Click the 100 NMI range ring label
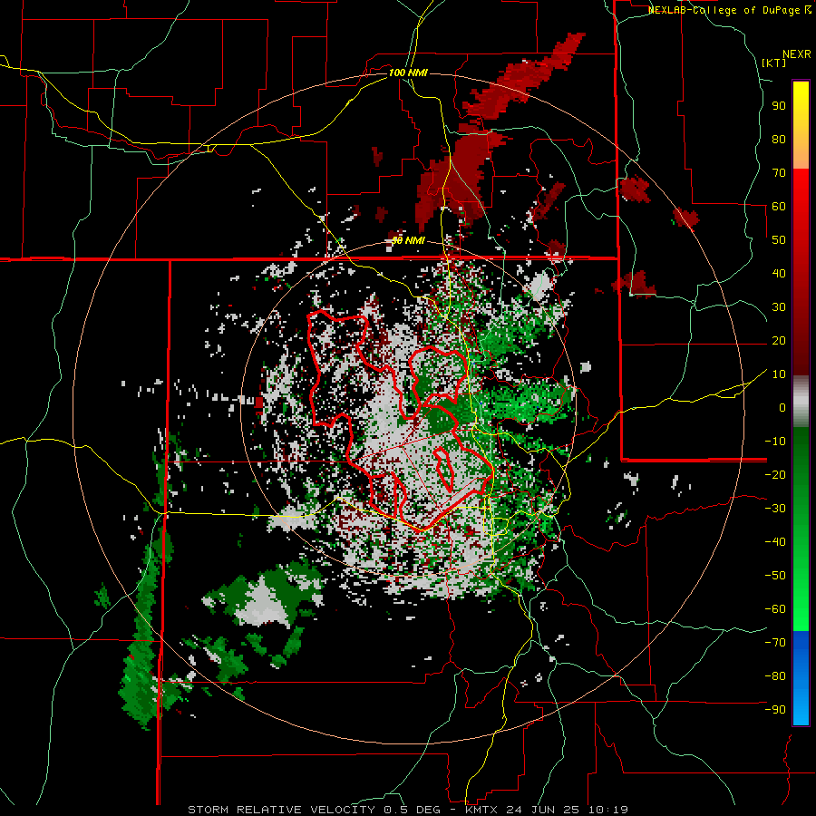The height and width of the screenshot is (816, 816). [x=408, y=73]
